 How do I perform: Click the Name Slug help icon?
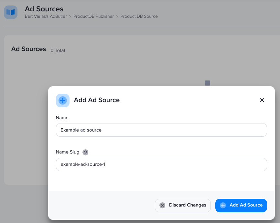tap(85, 152)
